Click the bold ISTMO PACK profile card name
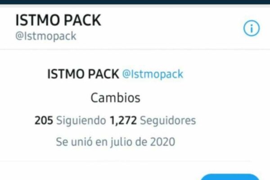The width and height of the screenshot is (270, 180). (x=83, y=74)
